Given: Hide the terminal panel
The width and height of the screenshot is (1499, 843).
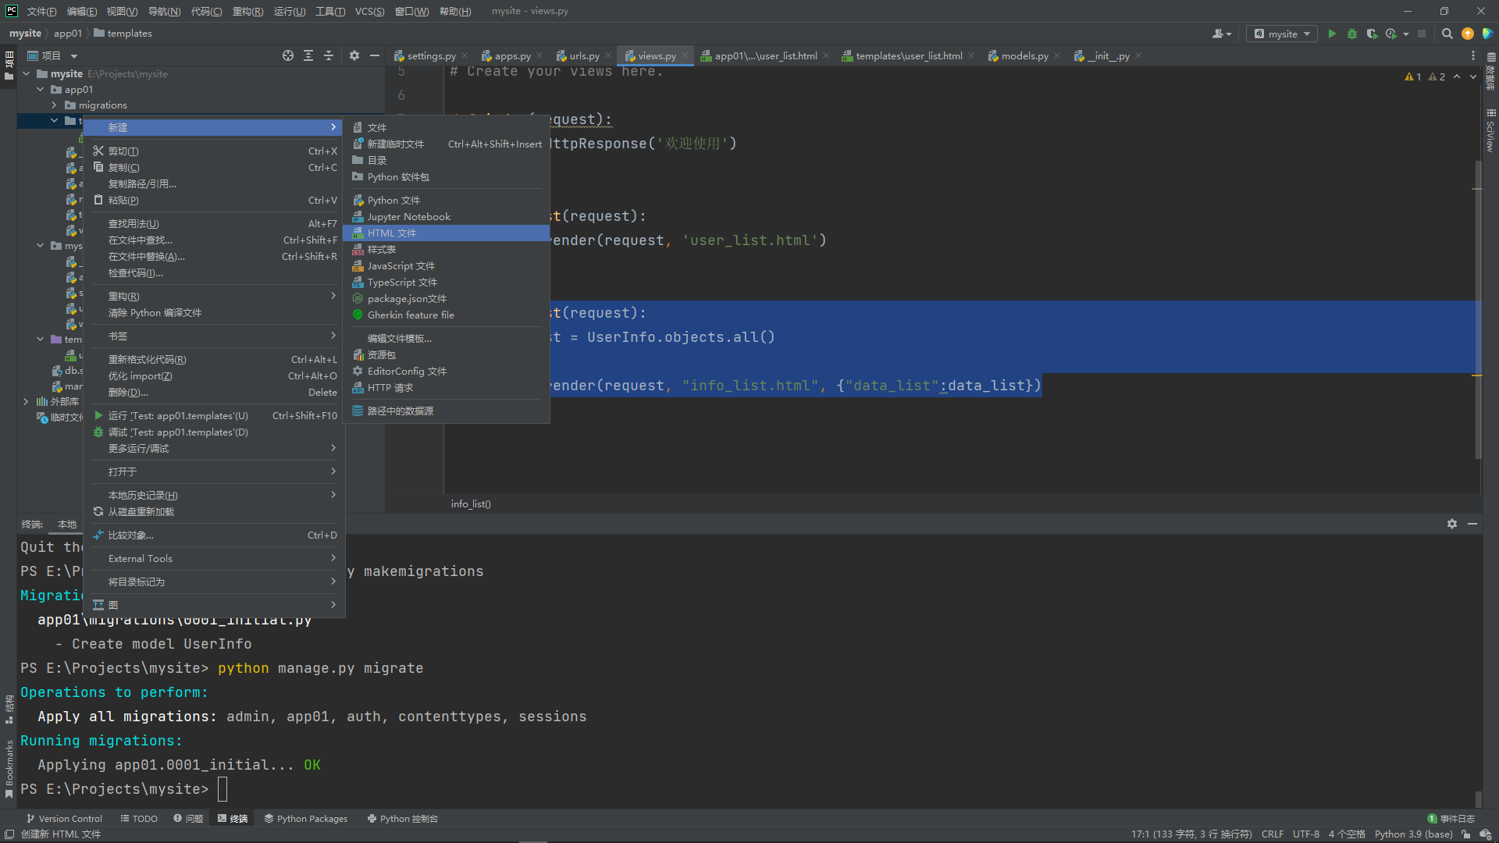Looking at the screenshot, I should [1472, 524].
